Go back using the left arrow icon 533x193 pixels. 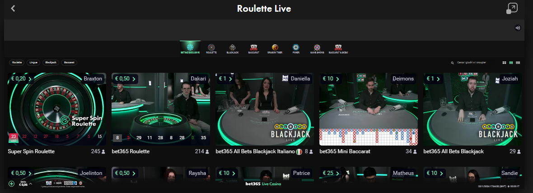[13, 8]
